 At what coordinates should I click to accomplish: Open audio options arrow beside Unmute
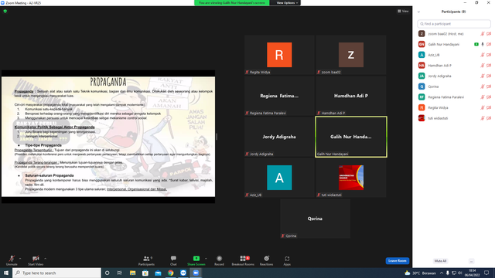[20, 259]
